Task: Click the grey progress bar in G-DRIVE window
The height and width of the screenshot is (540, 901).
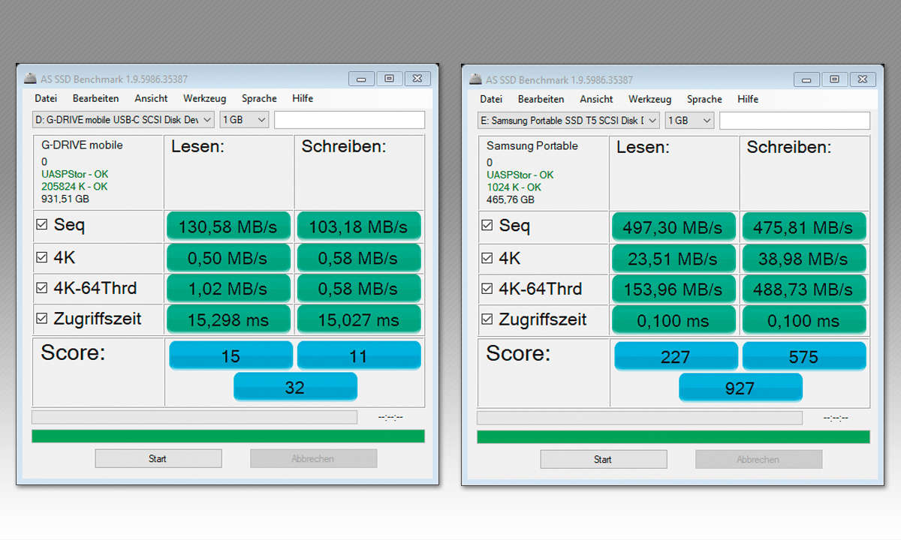Action: pos(194,417)
